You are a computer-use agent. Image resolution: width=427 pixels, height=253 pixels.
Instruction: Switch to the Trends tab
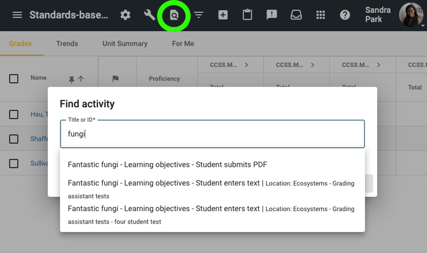click(67, 44)
